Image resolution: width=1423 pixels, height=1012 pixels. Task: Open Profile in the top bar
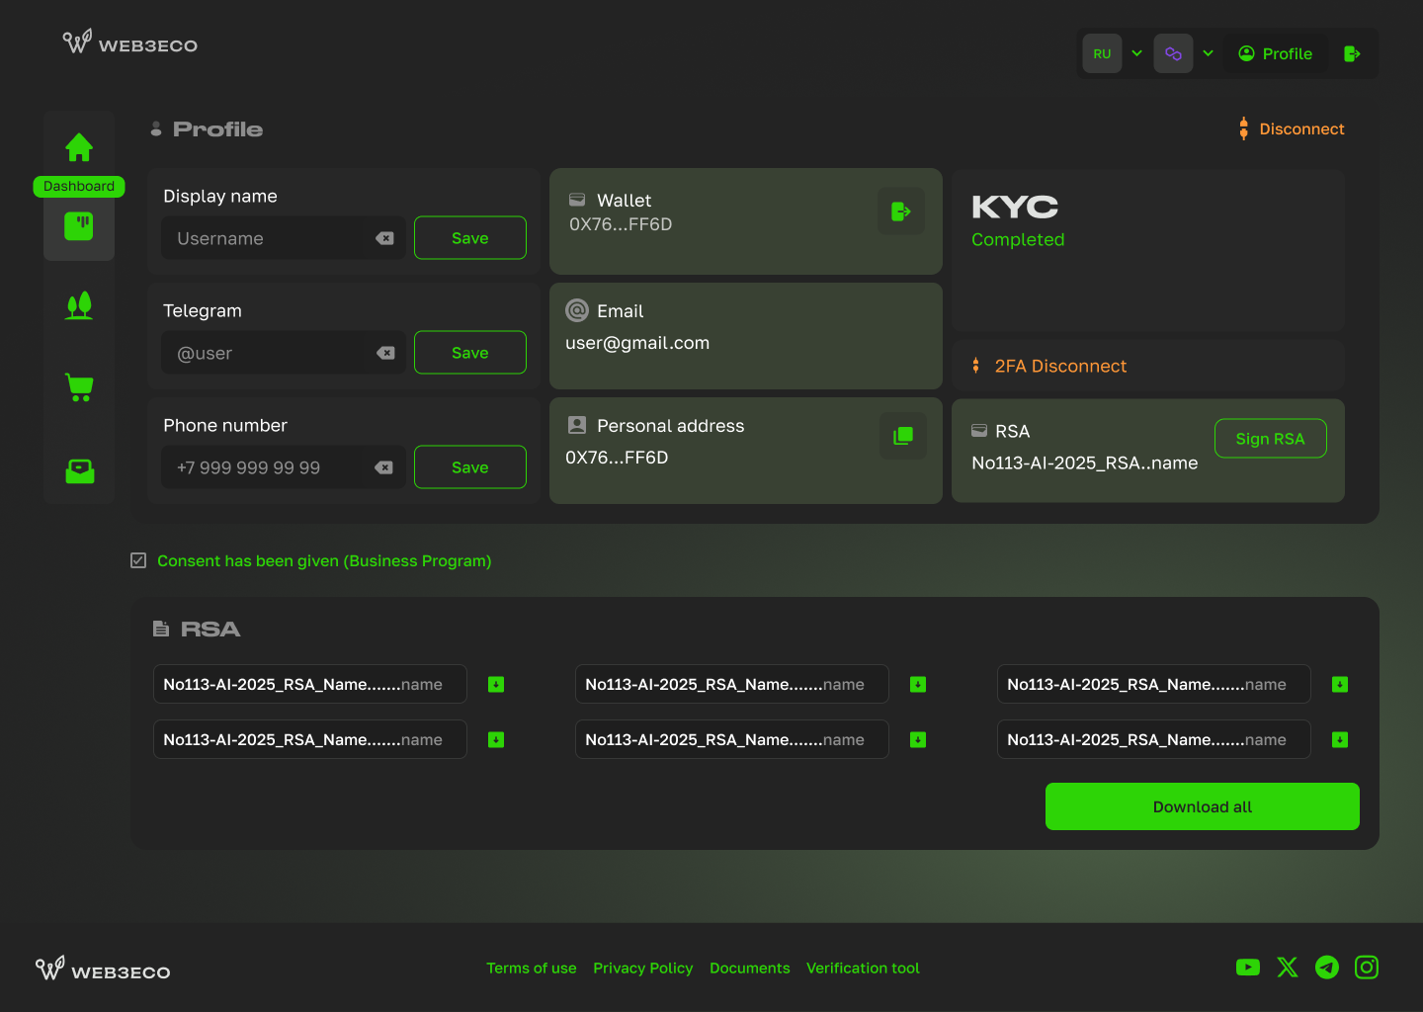pyautogui.click(x=1275, y=53)
